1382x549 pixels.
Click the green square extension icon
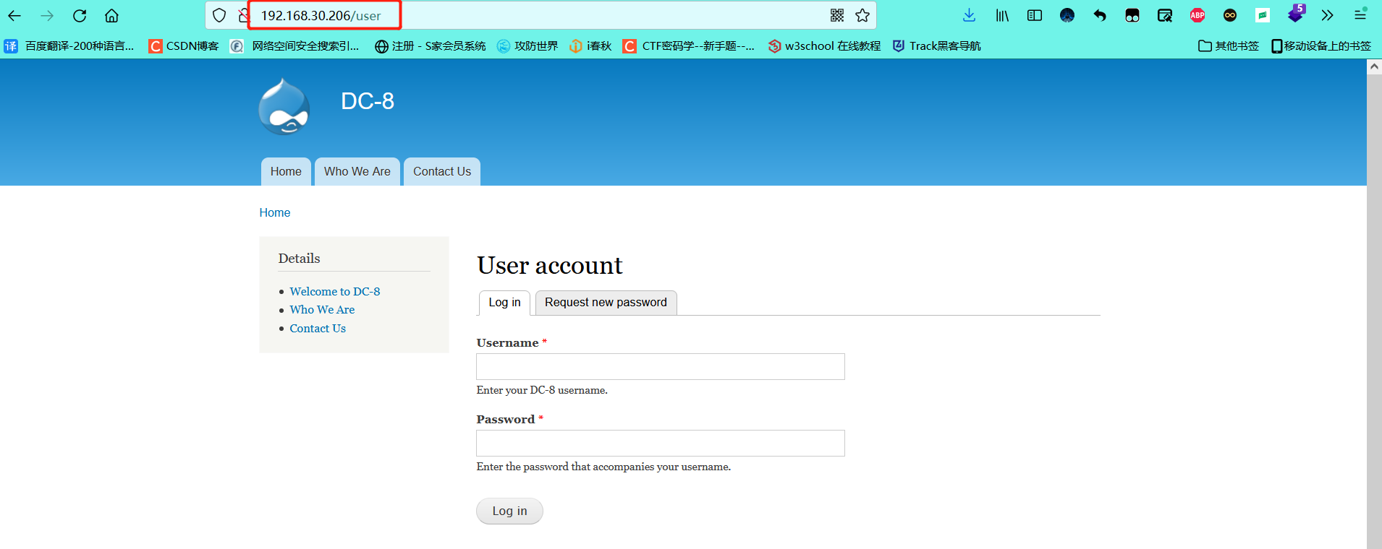click(1263, 15)
